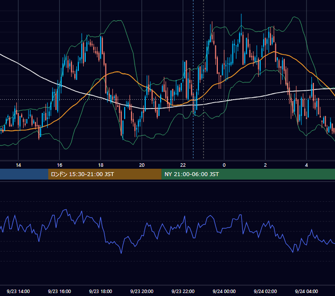Click the 0 hour axis label
Viewport: 335px width, 296px height.
(x=224, y=165)
